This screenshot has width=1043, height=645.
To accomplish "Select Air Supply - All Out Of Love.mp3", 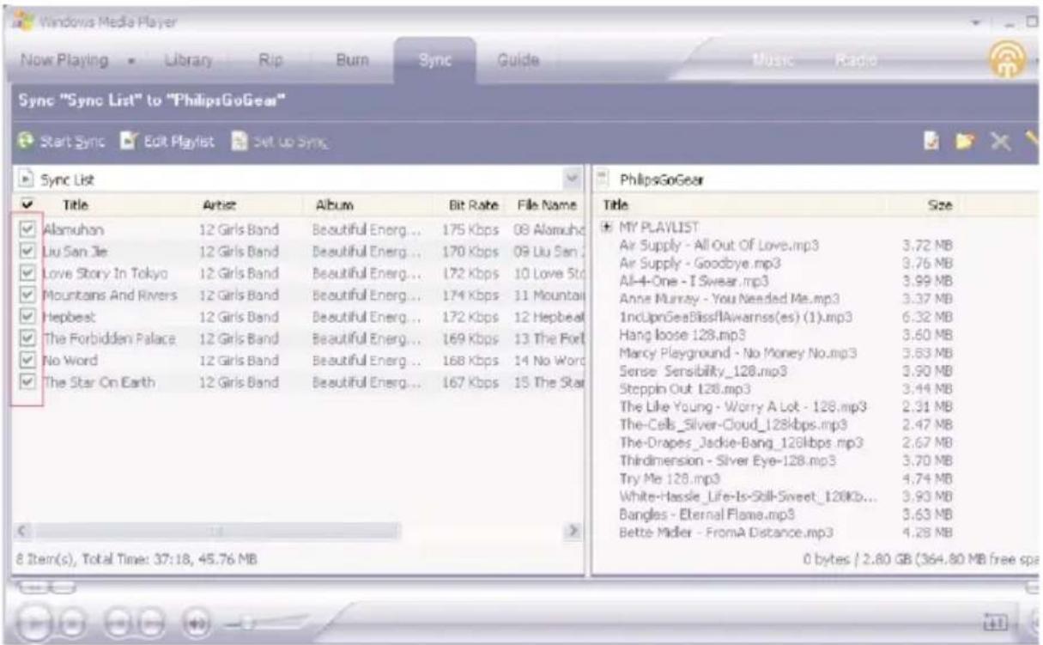I will click(x=719, y=245).
